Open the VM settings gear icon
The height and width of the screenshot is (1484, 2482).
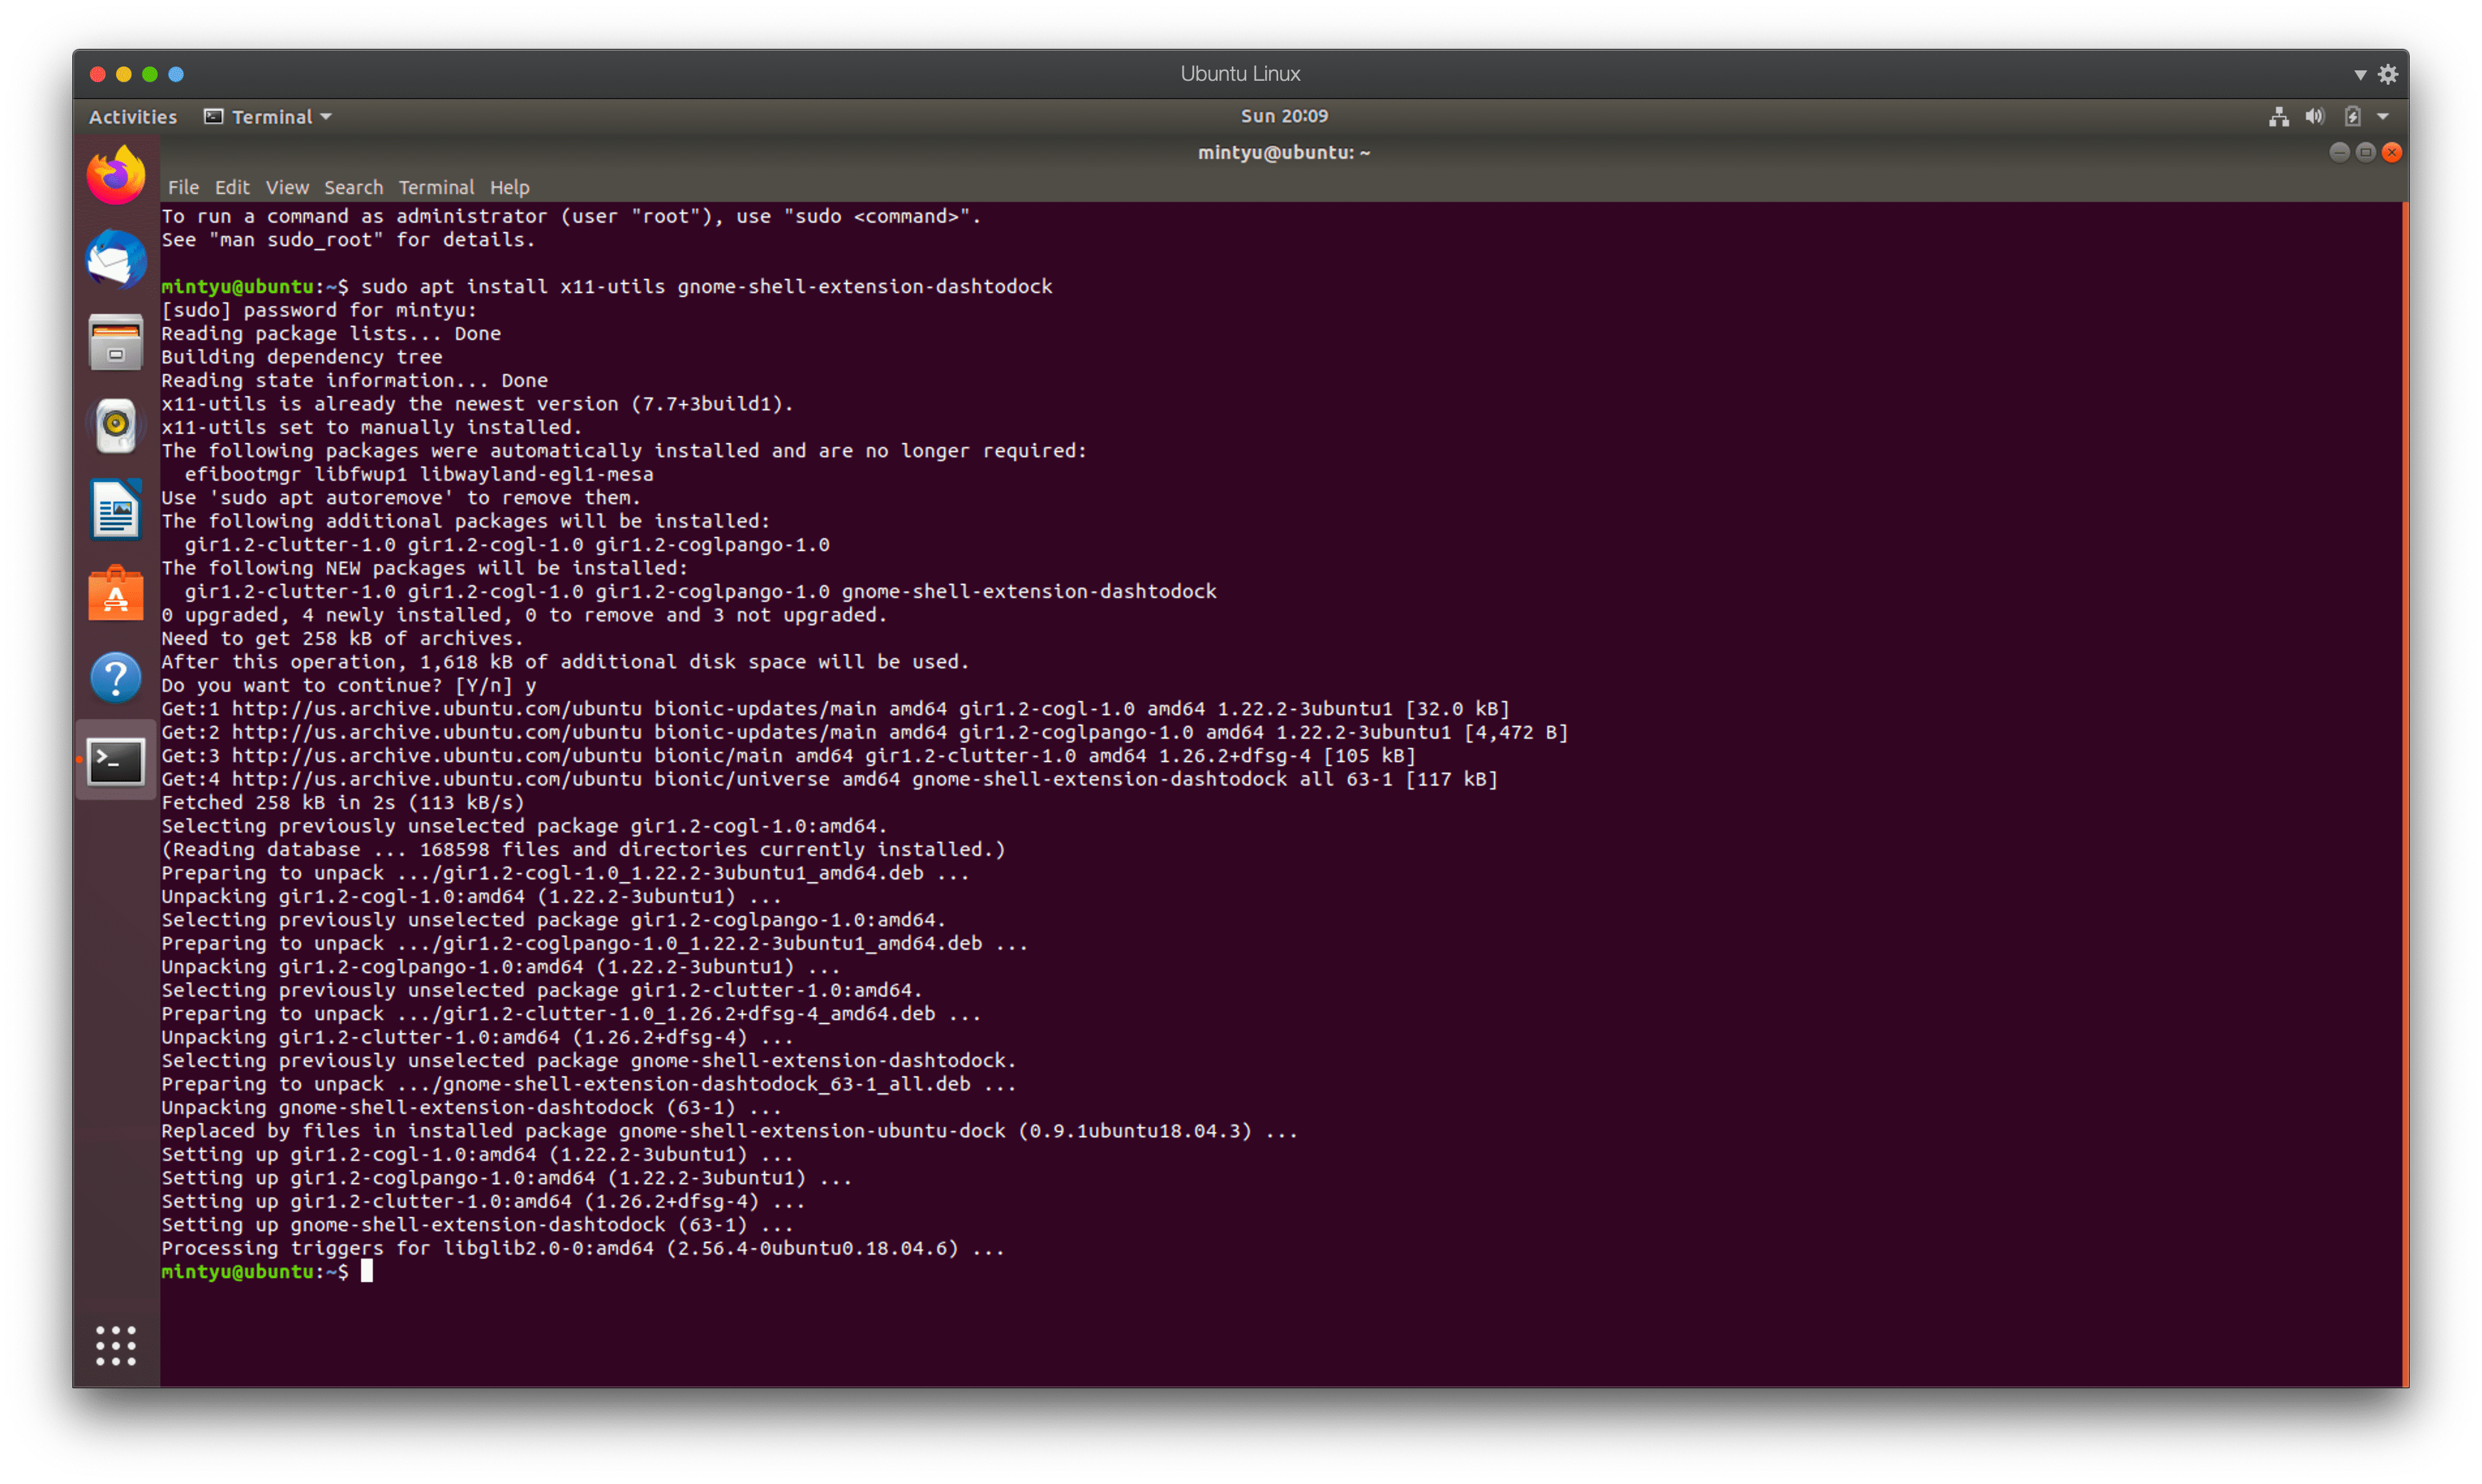tap(2388, 74)
